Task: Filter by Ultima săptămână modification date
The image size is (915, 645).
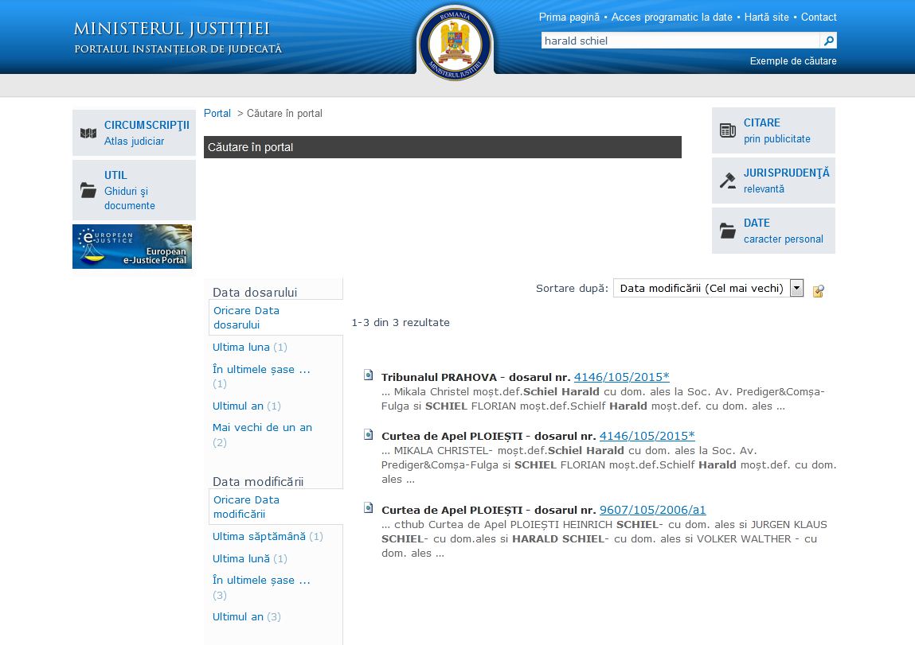Action: point(259,537)
